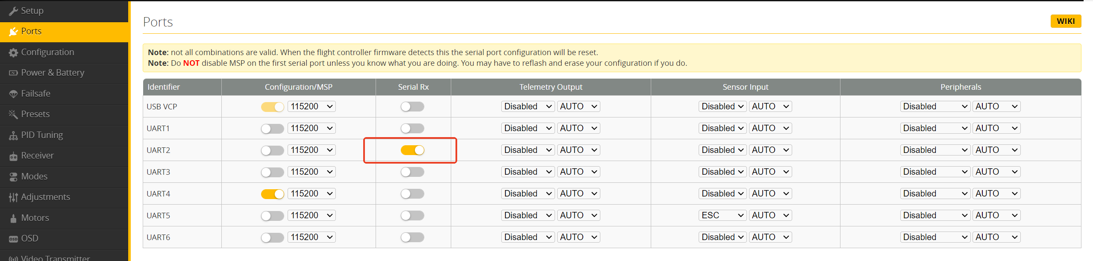This screenshot has height=261, width=1093.
Task: Go to the Presets tab
Action: pyautogui.click(x=35, y=114)
